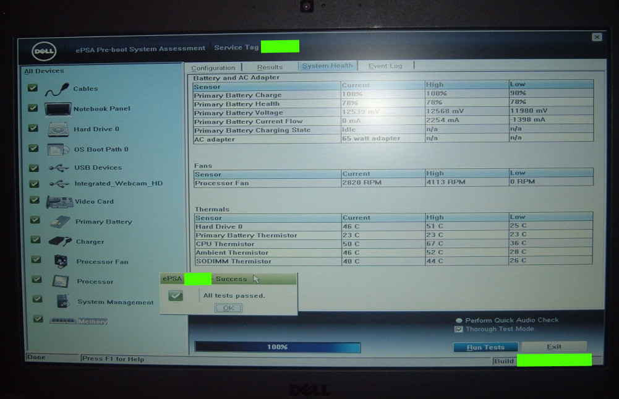Select the Processor Fan label
The width and height of the screenshot is (619, 399).
click(x=102, y=262)
